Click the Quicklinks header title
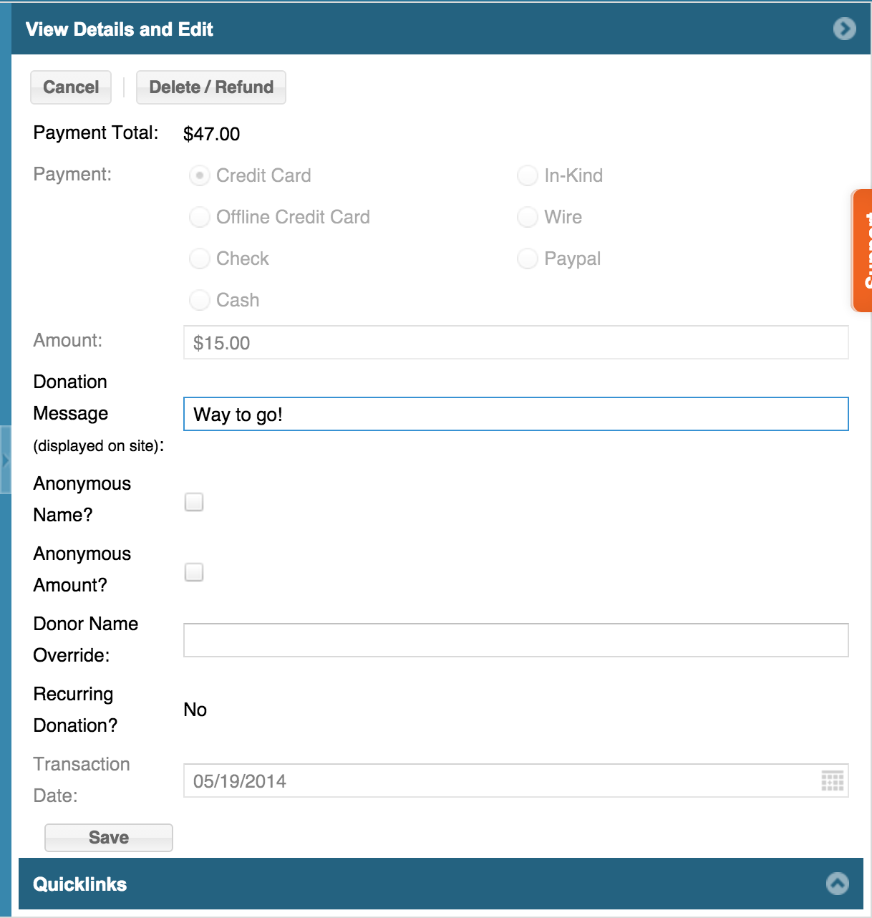 80,884
